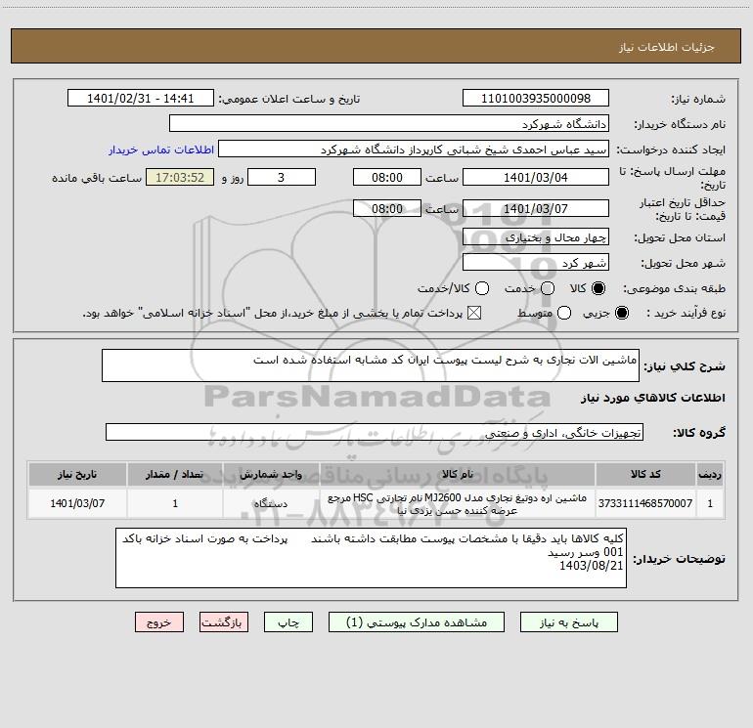
Task: Click the buyer name field دانشگاه شهرکرد
Action: tap(389, 123)
